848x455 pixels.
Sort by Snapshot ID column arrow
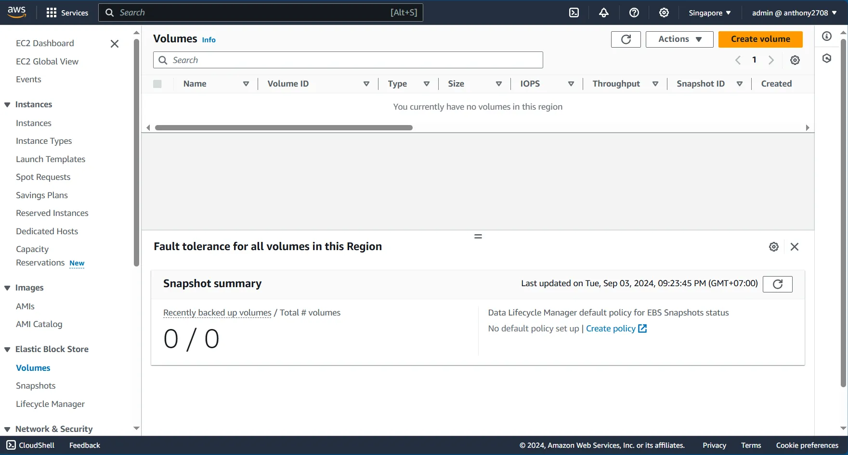tap(740, 84)
